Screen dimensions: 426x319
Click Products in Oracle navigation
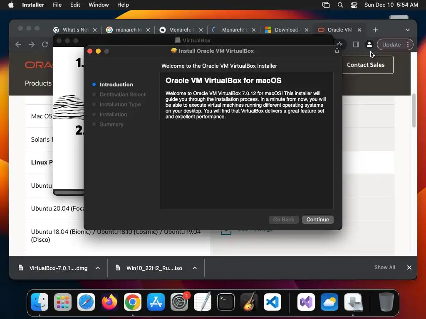[38, 83]
